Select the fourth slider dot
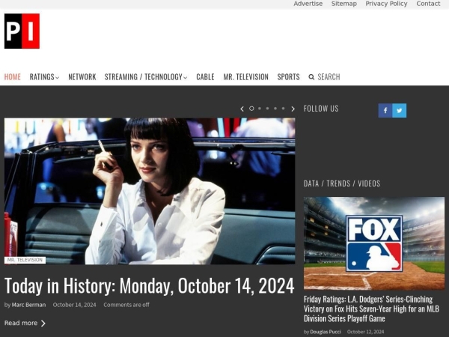 click(x=275, y=109)
